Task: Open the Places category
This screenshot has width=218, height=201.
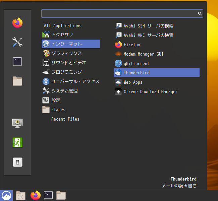Action: coord(71,110)
